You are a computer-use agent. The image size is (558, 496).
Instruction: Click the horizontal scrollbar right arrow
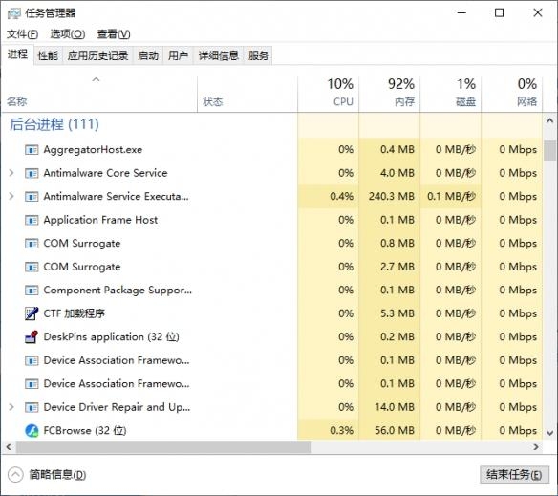(536, 447)
